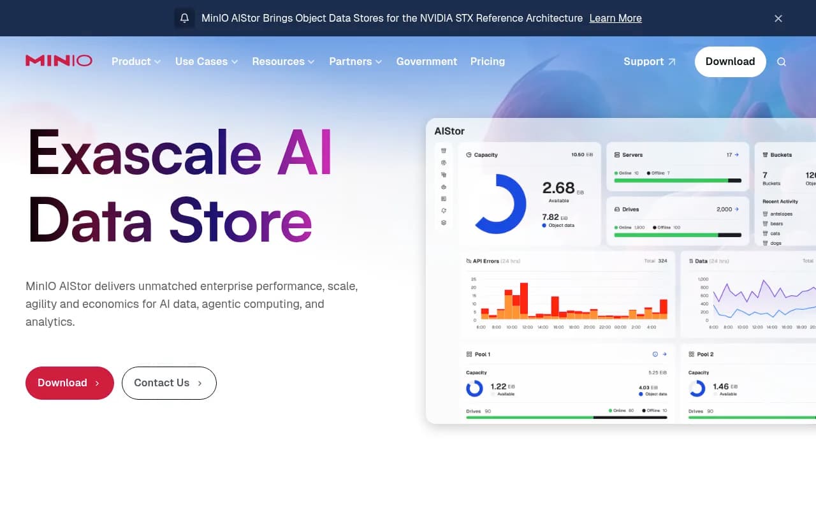Click the Pool 1 drives status bar

point(567,418)
